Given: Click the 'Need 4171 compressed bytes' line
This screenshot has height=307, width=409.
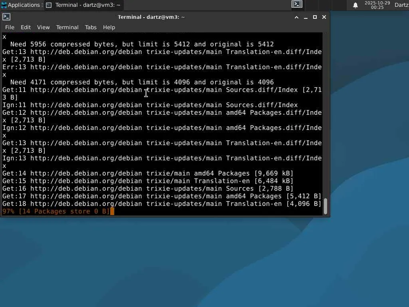Looking at the screenshot, I should pyautogui.click(x=142, y=82).
